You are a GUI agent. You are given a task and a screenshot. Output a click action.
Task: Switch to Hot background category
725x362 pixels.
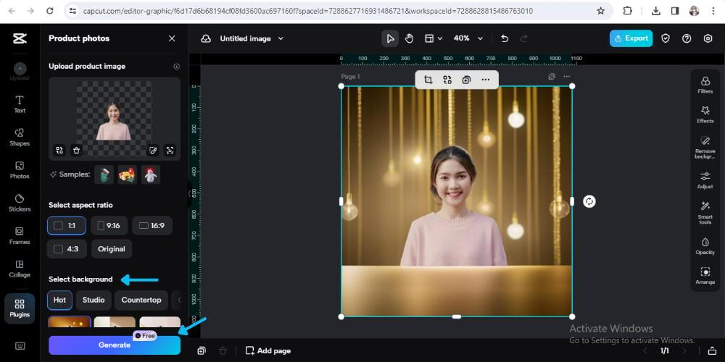tap(59, 300)
